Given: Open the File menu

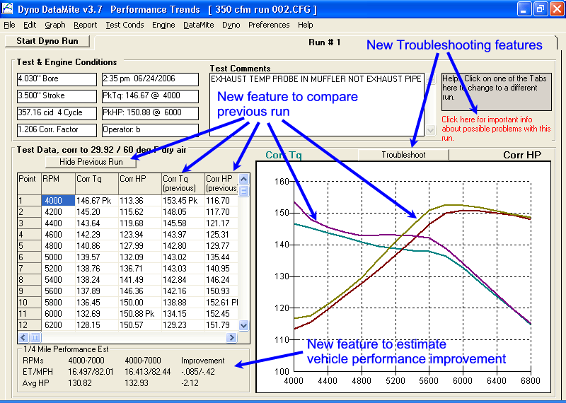Looking at the screenshot, I should pos(9,25).
